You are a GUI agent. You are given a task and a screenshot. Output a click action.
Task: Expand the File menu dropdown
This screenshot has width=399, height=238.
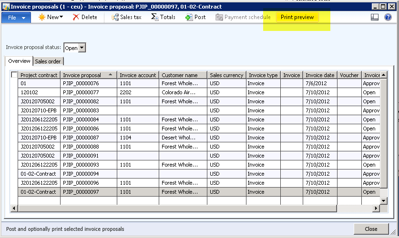pos(17,17)
